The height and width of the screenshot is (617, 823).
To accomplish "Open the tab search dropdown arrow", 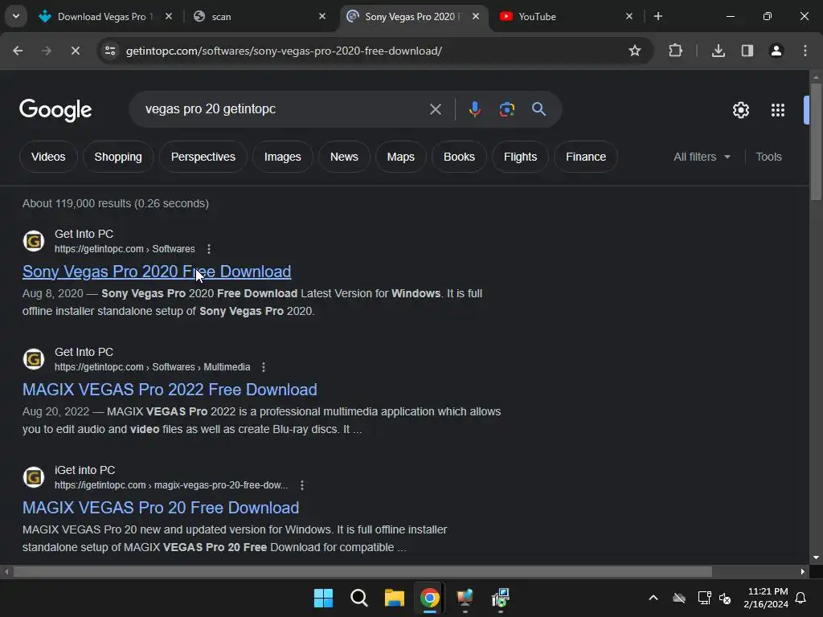I will (x=16, y=16).
